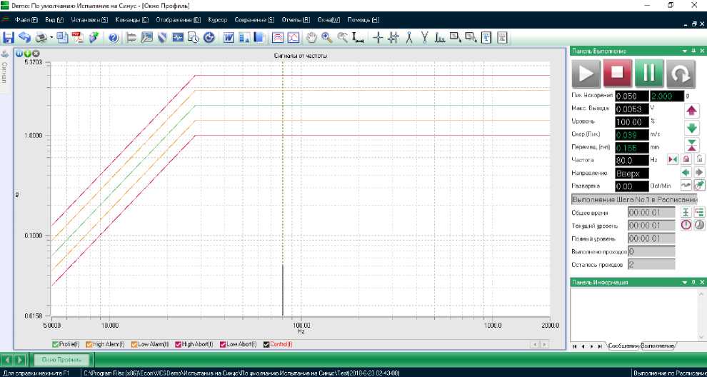This screenshot has width=707, height=377.
Task: Click the magenta up arrow to increase level
Action: coord(691,110)
